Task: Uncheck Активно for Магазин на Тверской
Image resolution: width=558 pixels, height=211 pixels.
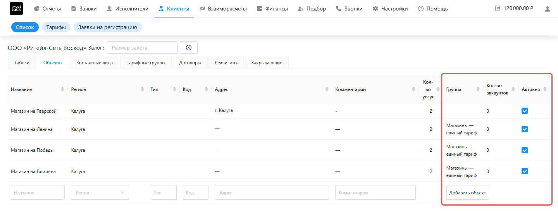Action: tap(525, 111)
